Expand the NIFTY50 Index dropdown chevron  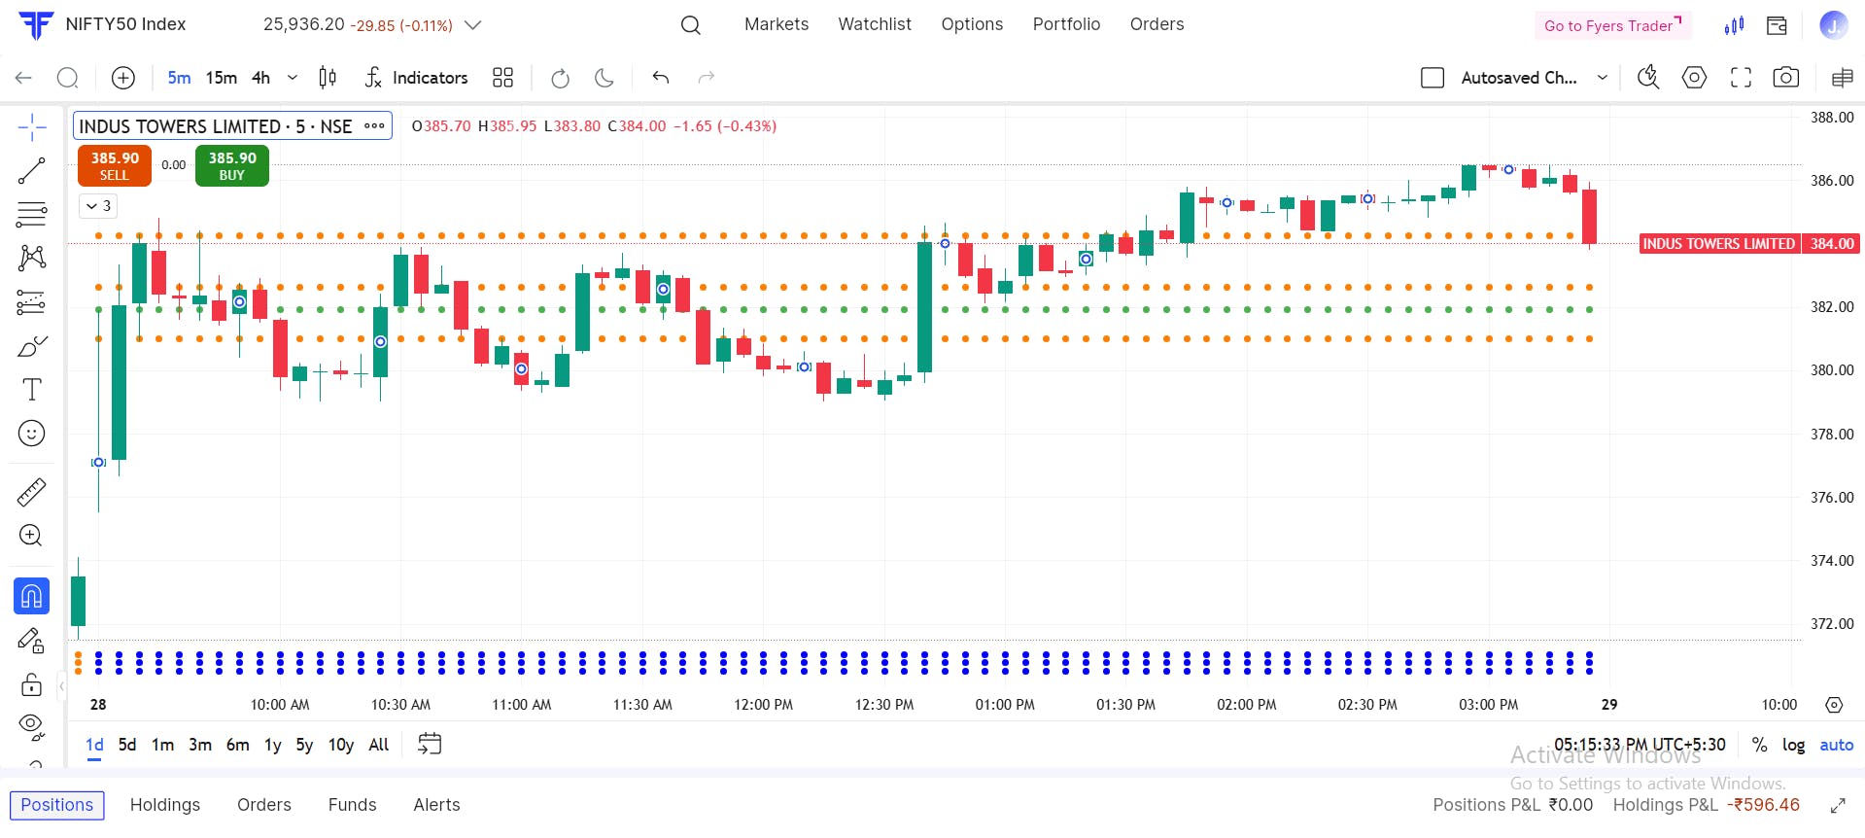pos(473,25)
